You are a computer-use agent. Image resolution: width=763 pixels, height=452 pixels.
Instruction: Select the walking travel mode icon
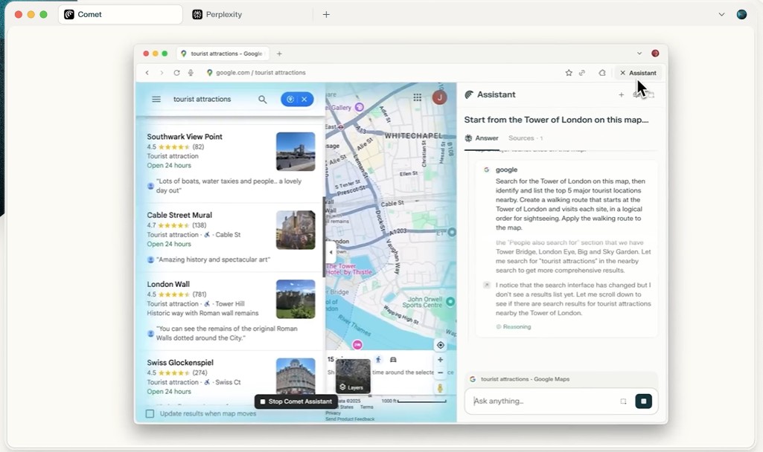(379, 360)
